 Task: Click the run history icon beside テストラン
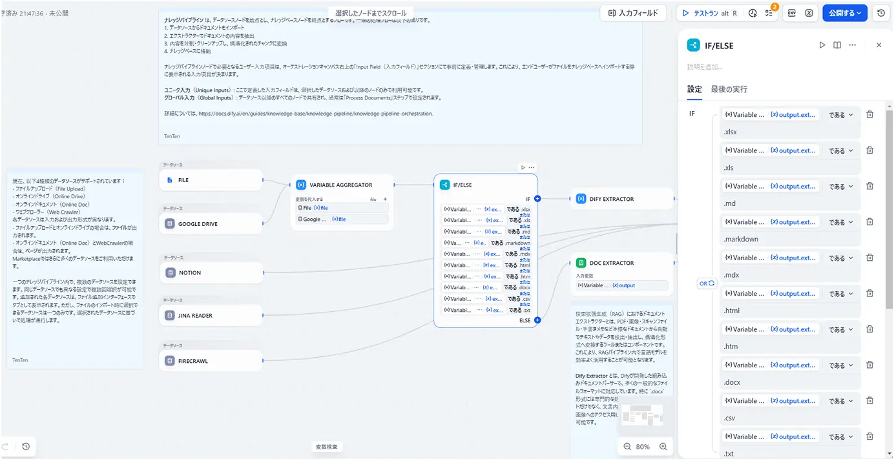coord(753,13)
